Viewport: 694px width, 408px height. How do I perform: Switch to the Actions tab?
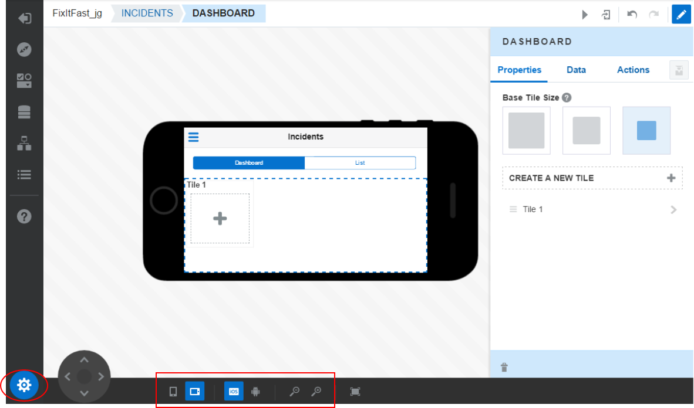pos(634,70)
